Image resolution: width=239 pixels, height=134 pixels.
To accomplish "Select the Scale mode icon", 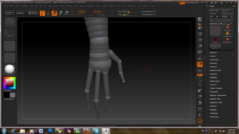I will [x=60, y=13].
